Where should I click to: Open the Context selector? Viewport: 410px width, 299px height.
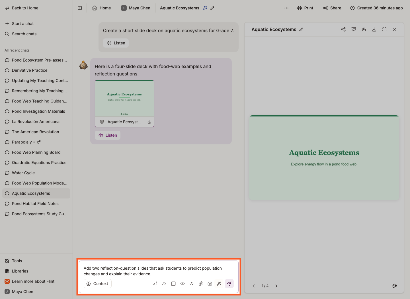pyautogui.click(x=98, y=284)
